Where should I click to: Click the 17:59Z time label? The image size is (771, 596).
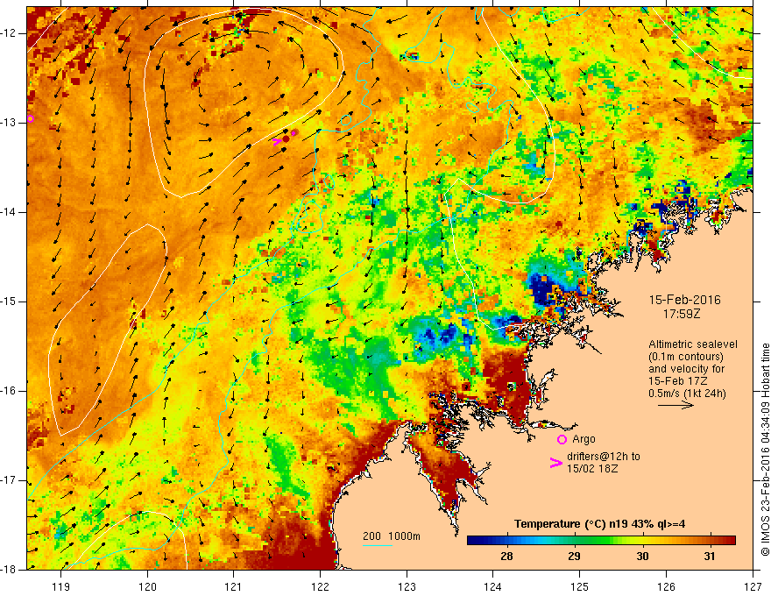(x=681, y=313)
